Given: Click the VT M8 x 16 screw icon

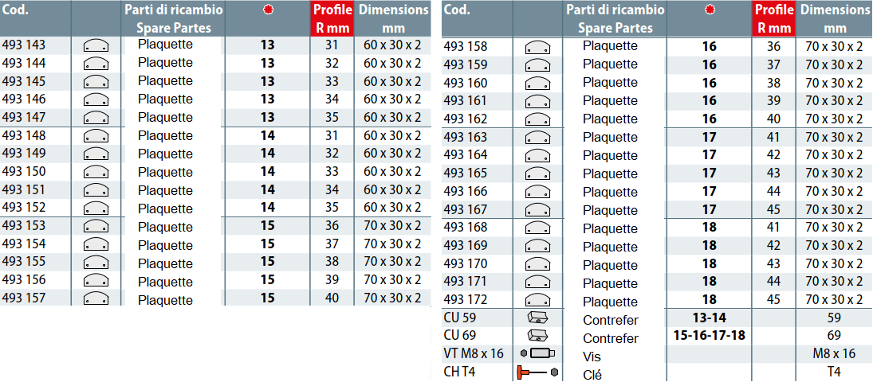Looking at the screenshot, I should coord(537,353).
